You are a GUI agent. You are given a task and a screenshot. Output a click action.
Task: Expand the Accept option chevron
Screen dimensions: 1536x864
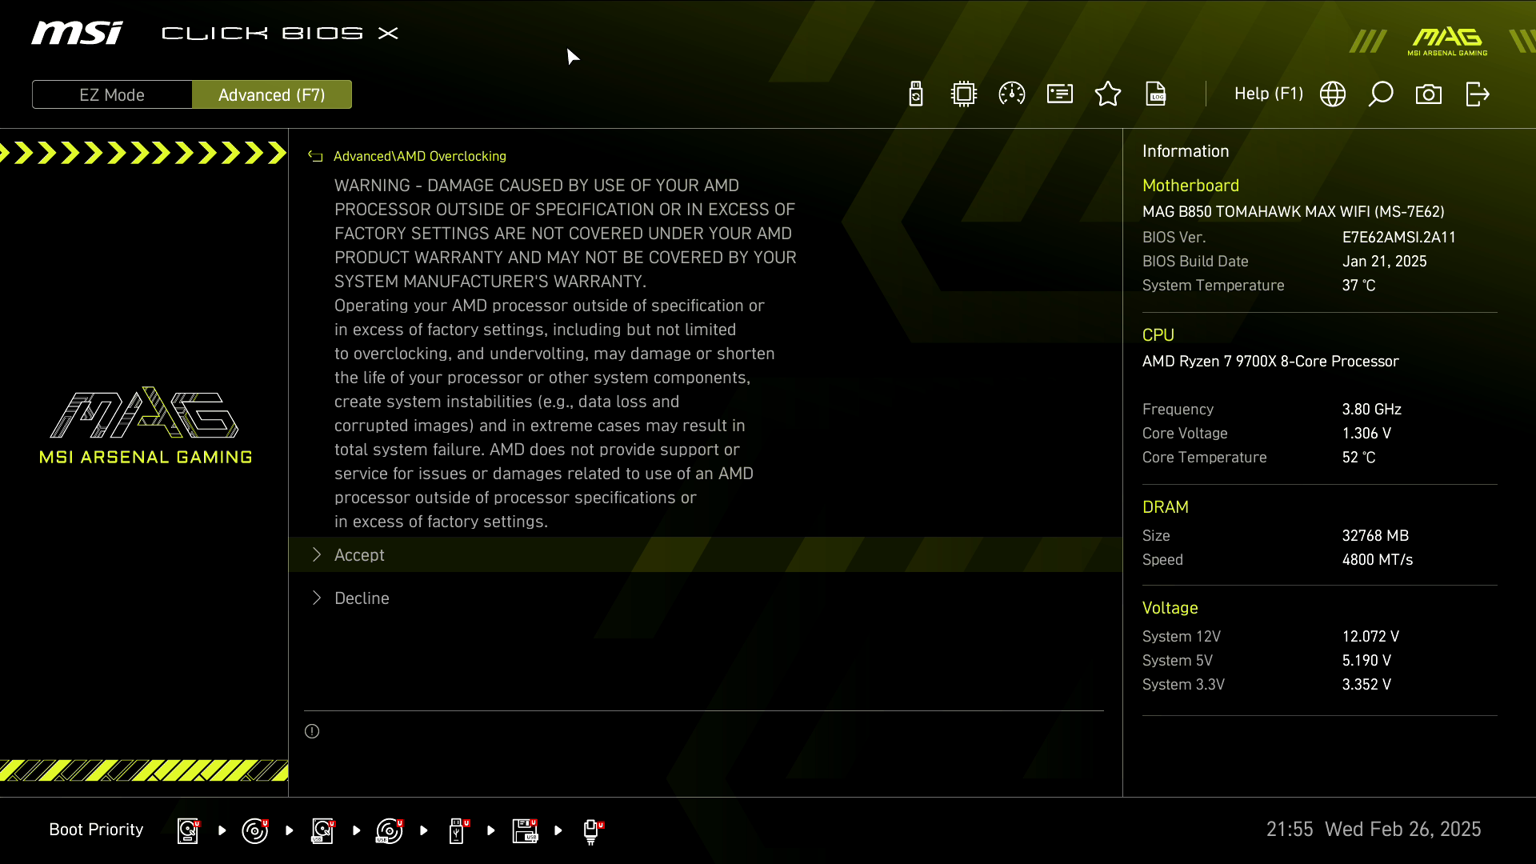click(x=317, y=555)
